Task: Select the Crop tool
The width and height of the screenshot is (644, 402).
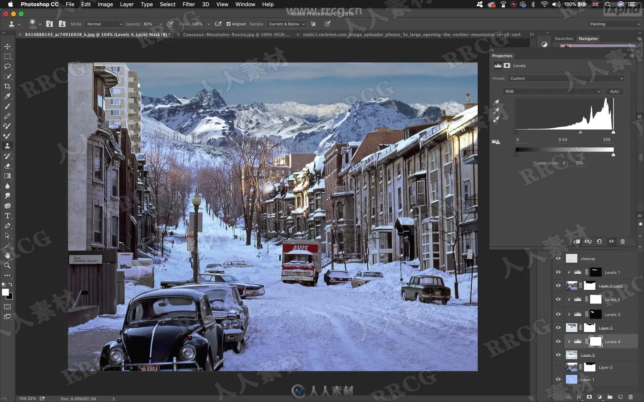Action: coord(7,86)
